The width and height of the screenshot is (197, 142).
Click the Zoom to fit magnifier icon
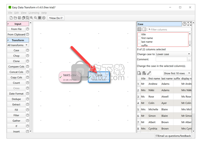[x=27, y=18]
